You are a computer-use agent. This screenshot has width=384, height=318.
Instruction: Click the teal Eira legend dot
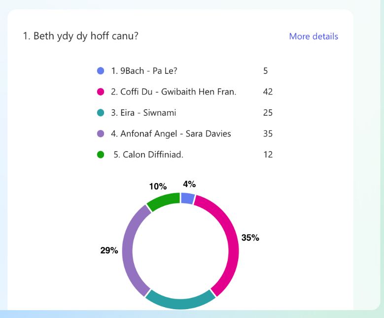tap(101, 113)
